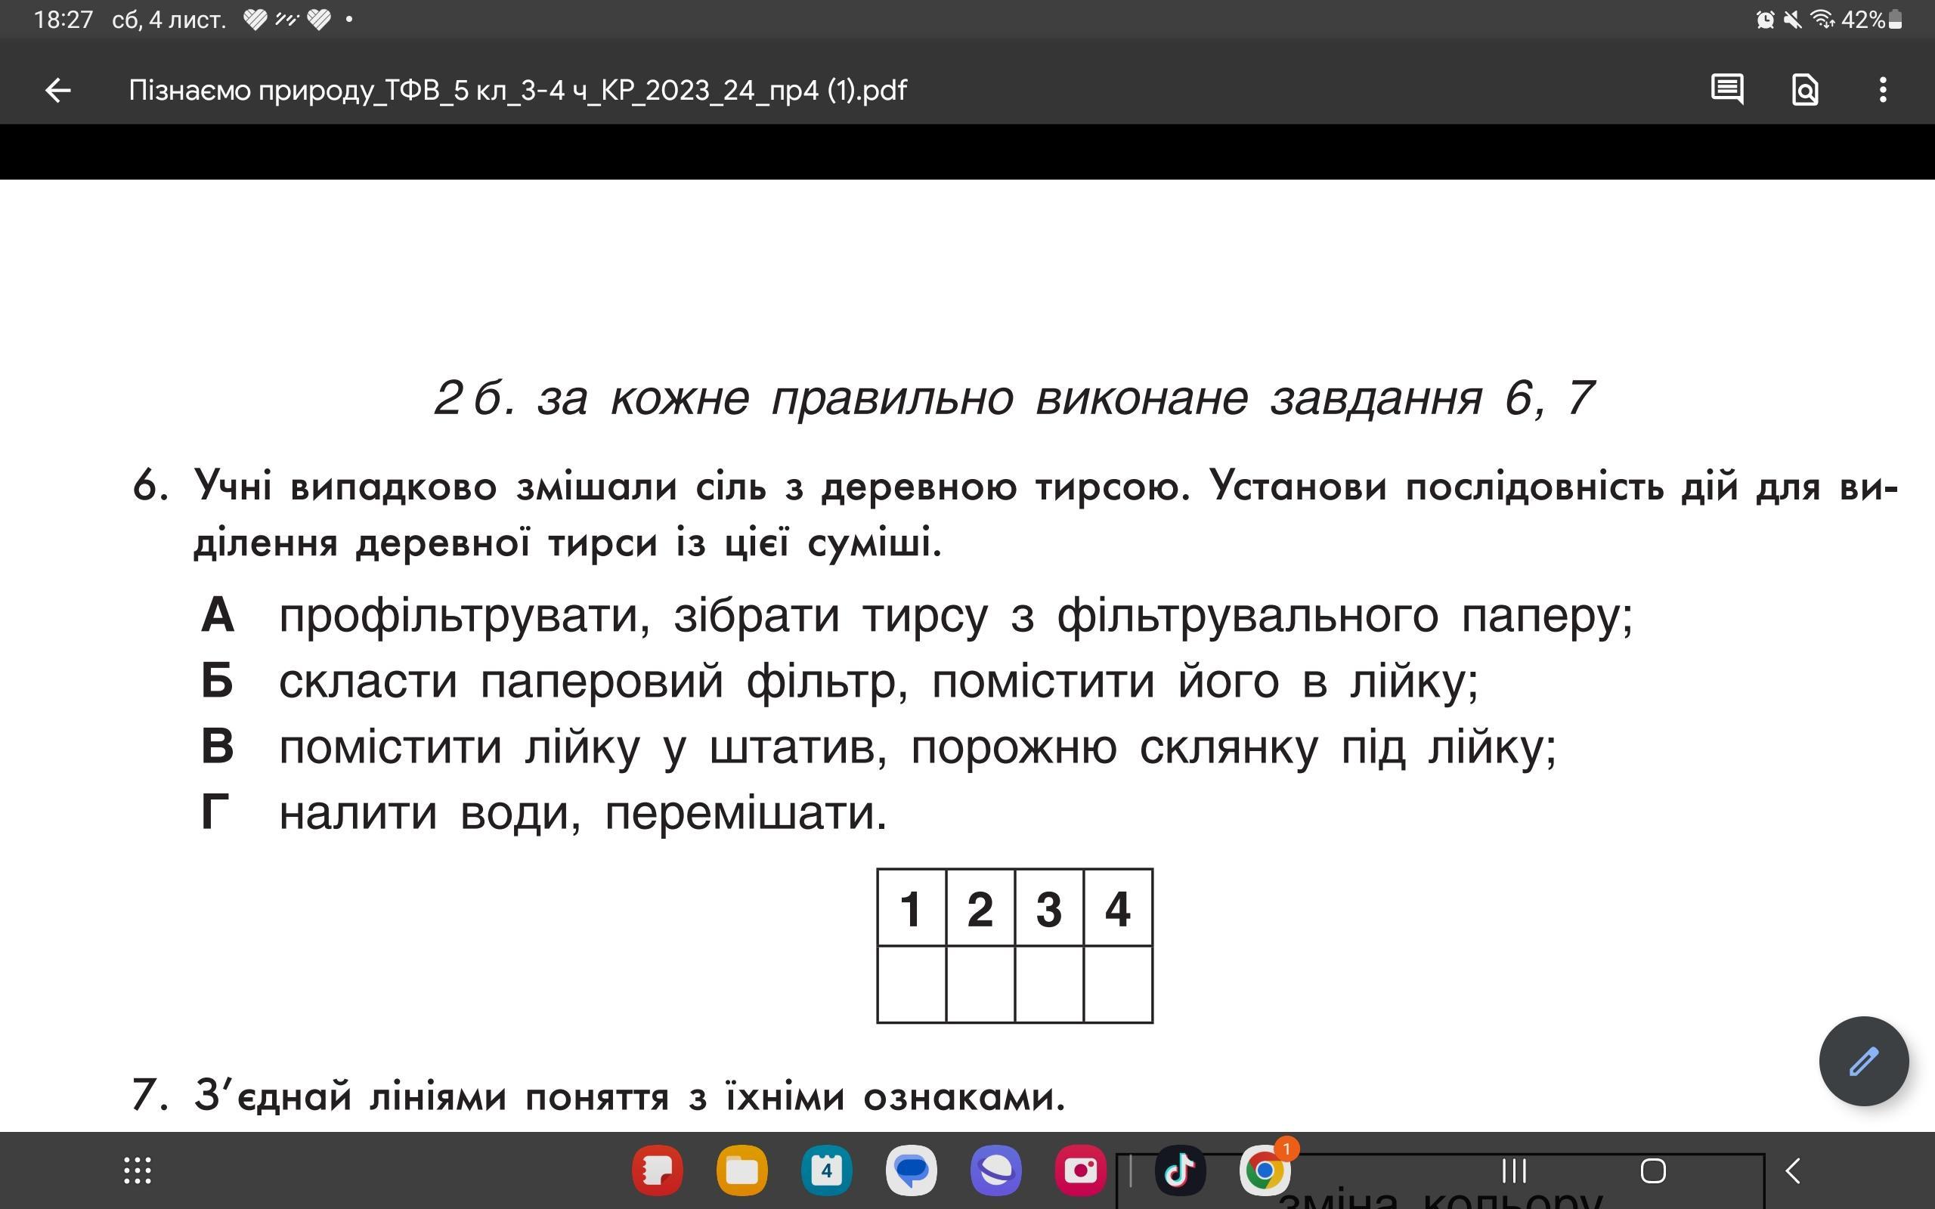Open the orange My Files app
The height and width of the screenshot is (1209, 1935).
click(x=742, y=1171)
